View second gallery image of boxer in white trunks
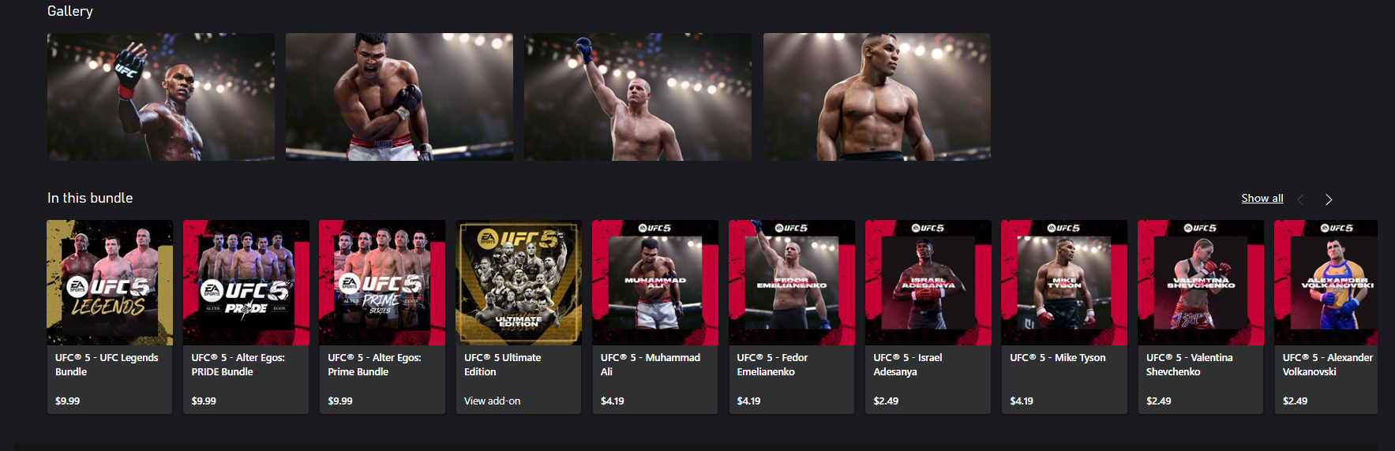This screenshot has width=1395, height=451. click(399, 97)
